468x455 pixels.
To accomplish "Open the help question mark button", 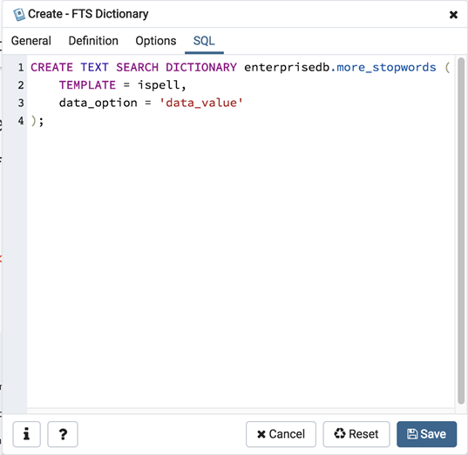I will tap(63, 434).
